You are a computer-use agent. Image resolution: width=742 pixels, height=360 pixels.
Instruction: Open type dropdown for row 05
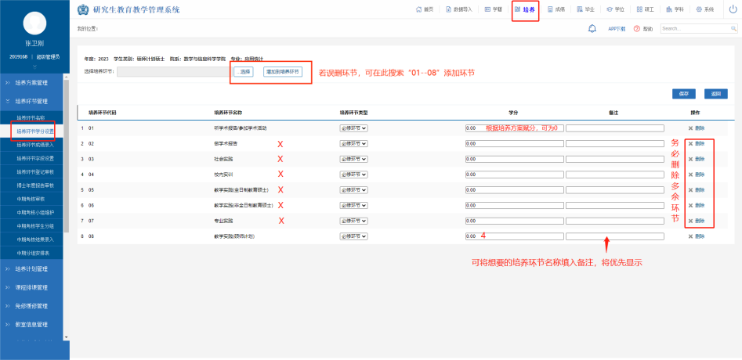coord(353,189)
